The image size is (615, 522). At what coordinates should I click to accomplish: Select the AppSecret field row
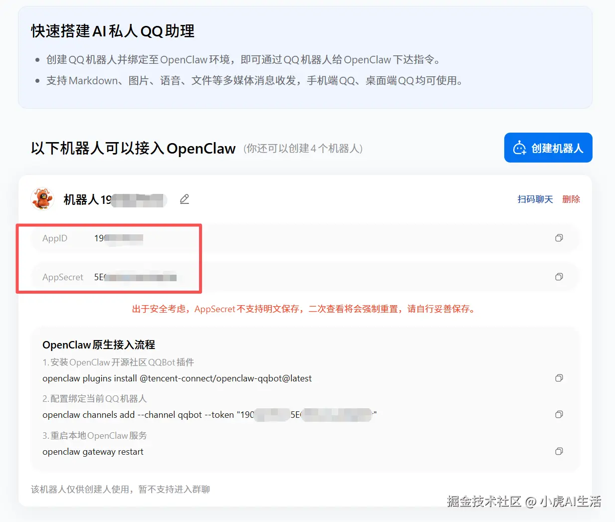(305, 277)
